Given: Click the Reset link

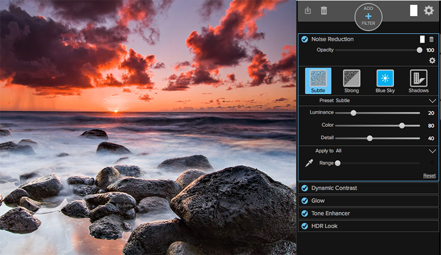Looking at the screenshot, I should (429, 176).
